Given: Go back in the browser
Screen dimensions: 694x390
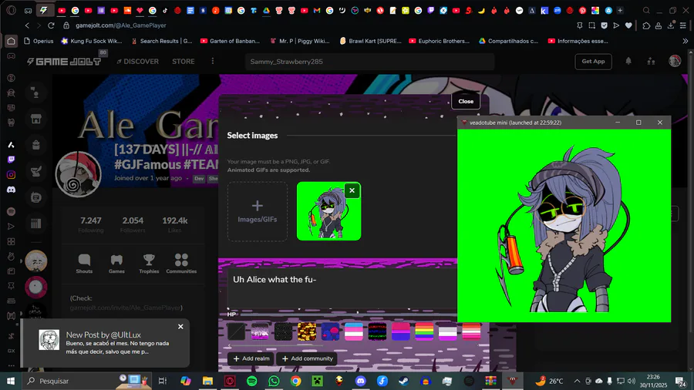Looking at the screenshot, I should click(27, 25).
